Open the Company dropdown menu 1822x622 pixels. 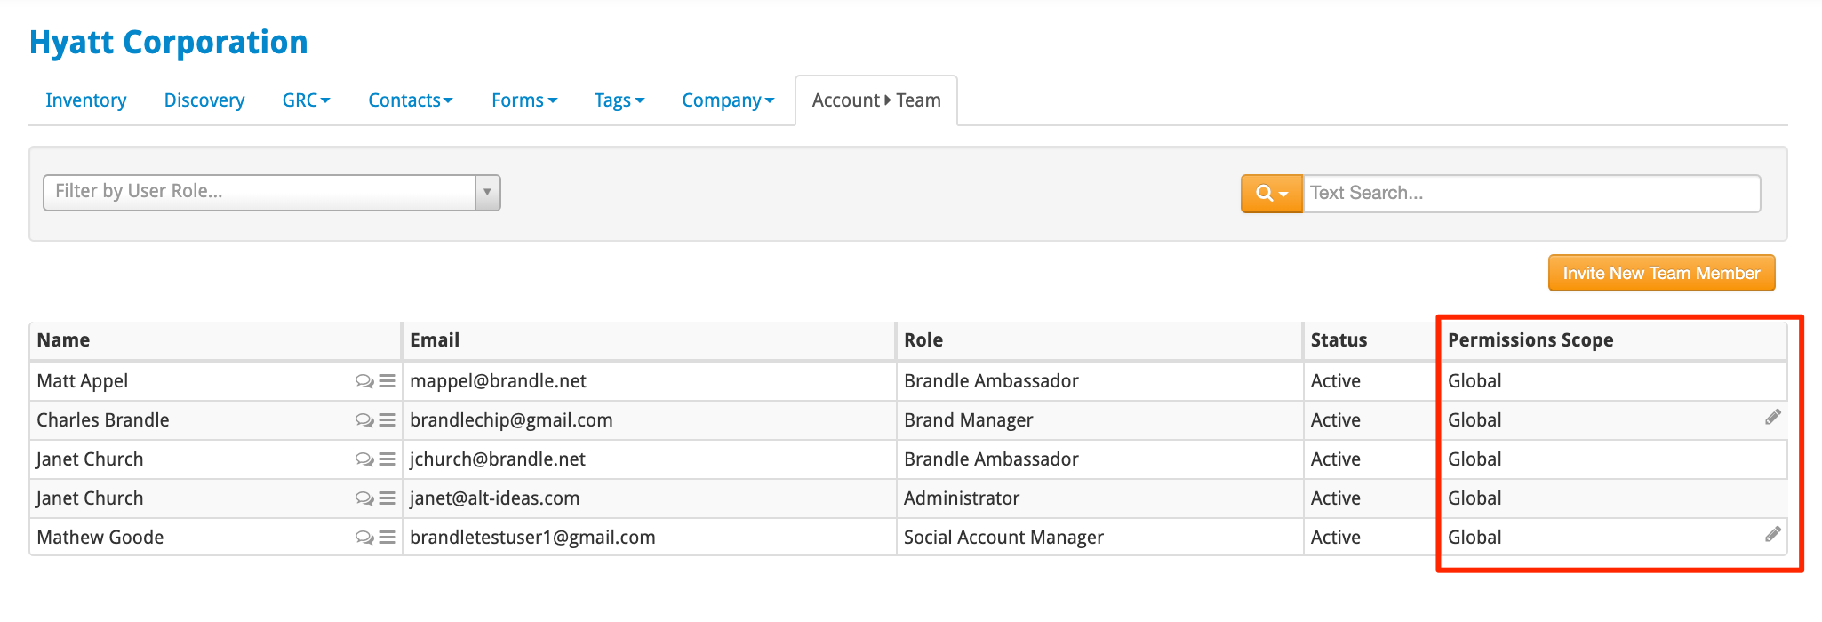coord(727,100)
